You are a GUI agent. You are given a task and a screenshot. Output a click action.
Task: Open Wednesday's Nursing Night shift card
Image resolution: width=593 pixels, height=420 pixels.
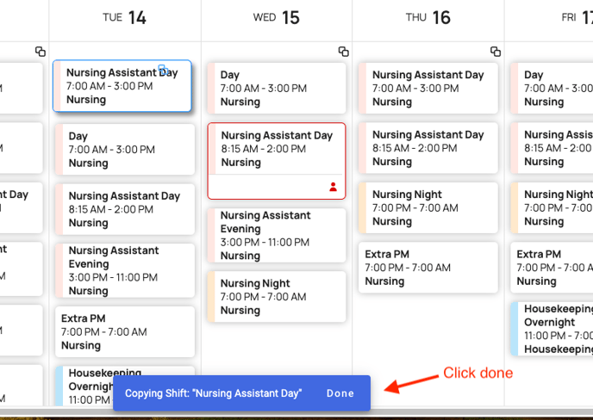(x=276, y=297)
